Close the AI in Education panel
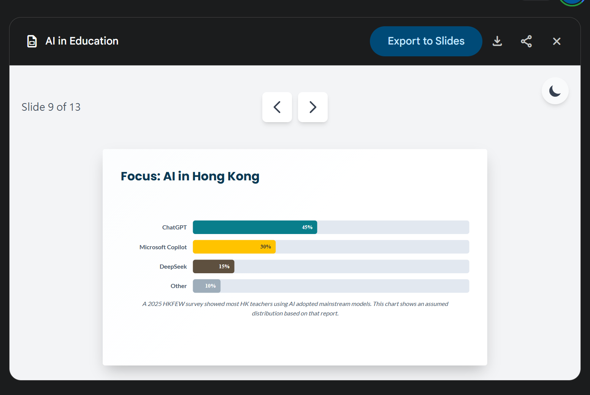The image size is (590, 395). [x=557, y=41]
